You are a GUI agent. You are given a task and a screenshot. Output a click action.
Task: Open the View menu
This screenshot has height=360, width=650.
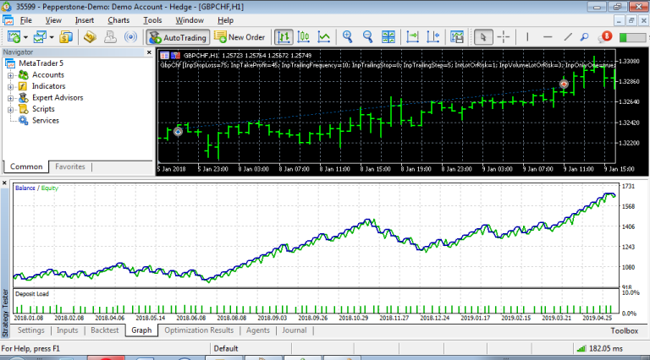[x=53, y=20]
